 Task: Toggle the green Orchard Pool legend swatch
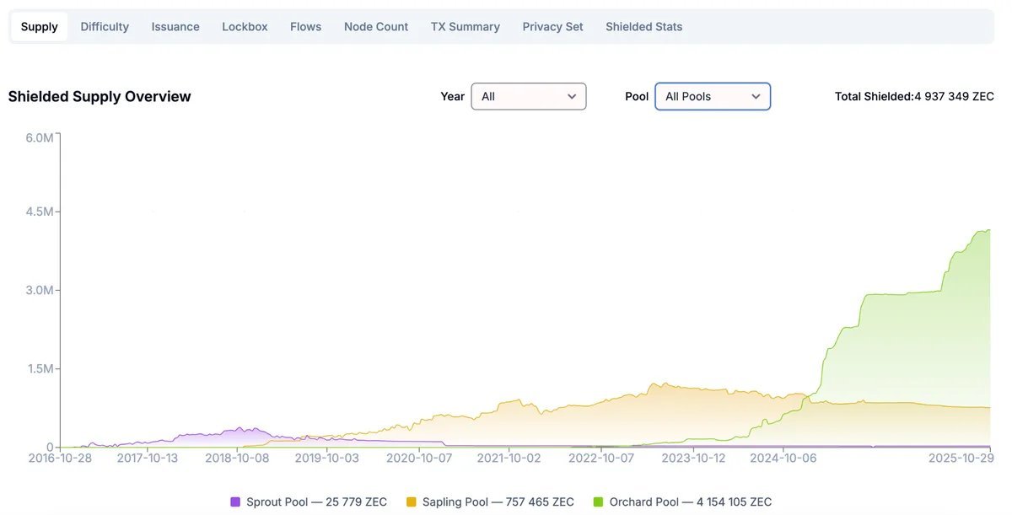point(598,502)
